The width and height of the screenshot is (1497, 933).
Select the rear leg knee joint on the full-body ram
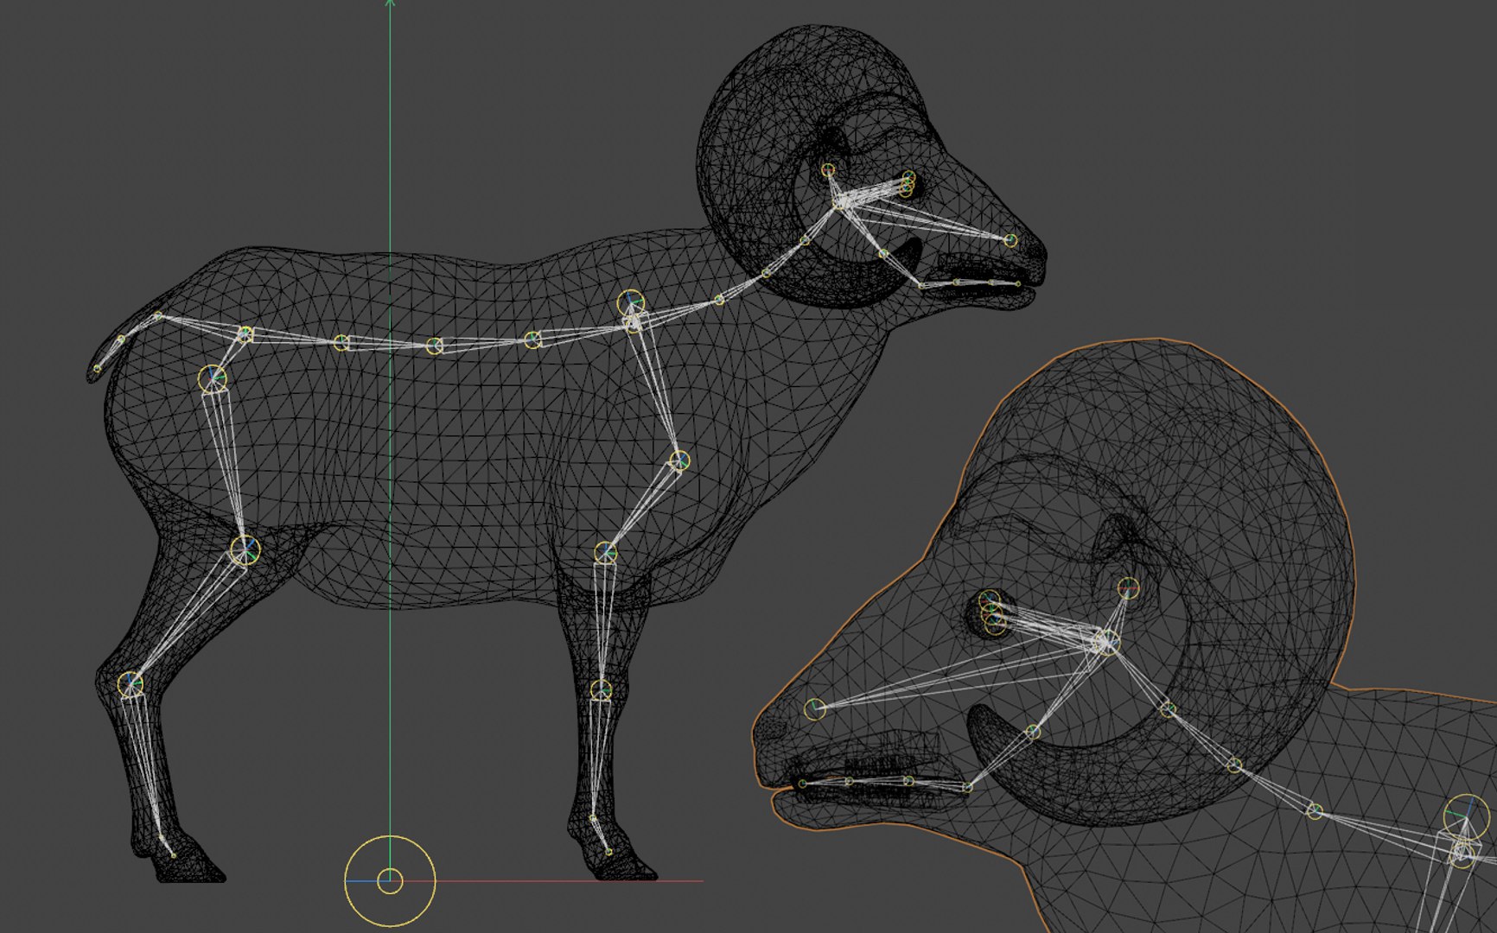245,549
